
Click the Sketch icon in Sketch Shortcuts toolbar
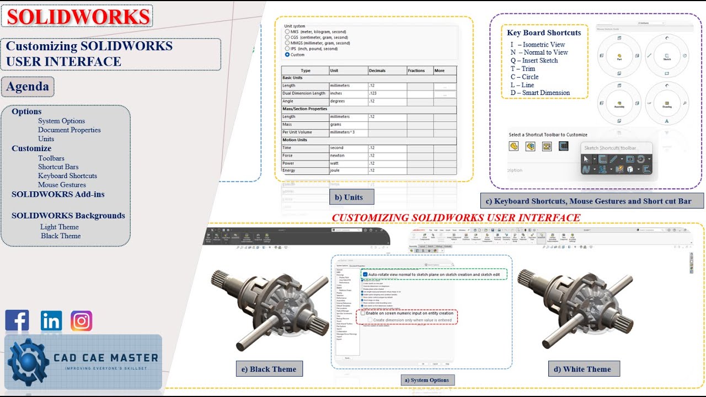(x=602, y=159)
